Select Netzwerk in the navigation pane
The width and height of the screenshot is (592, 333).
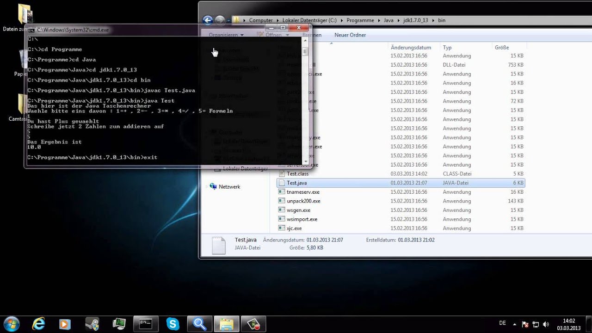pos(229,187)
